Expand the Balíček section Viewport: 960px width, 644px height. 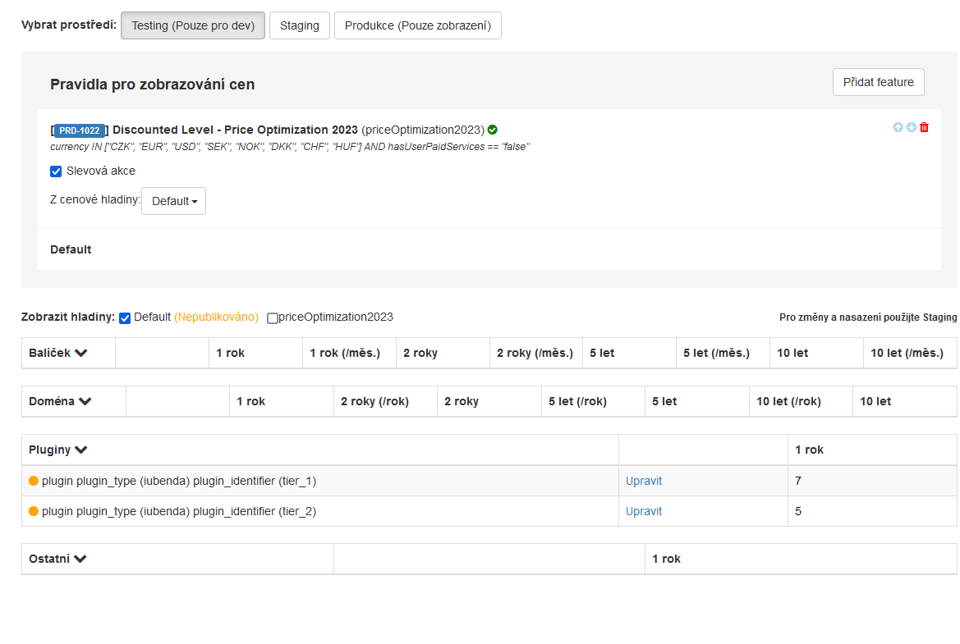81,353
